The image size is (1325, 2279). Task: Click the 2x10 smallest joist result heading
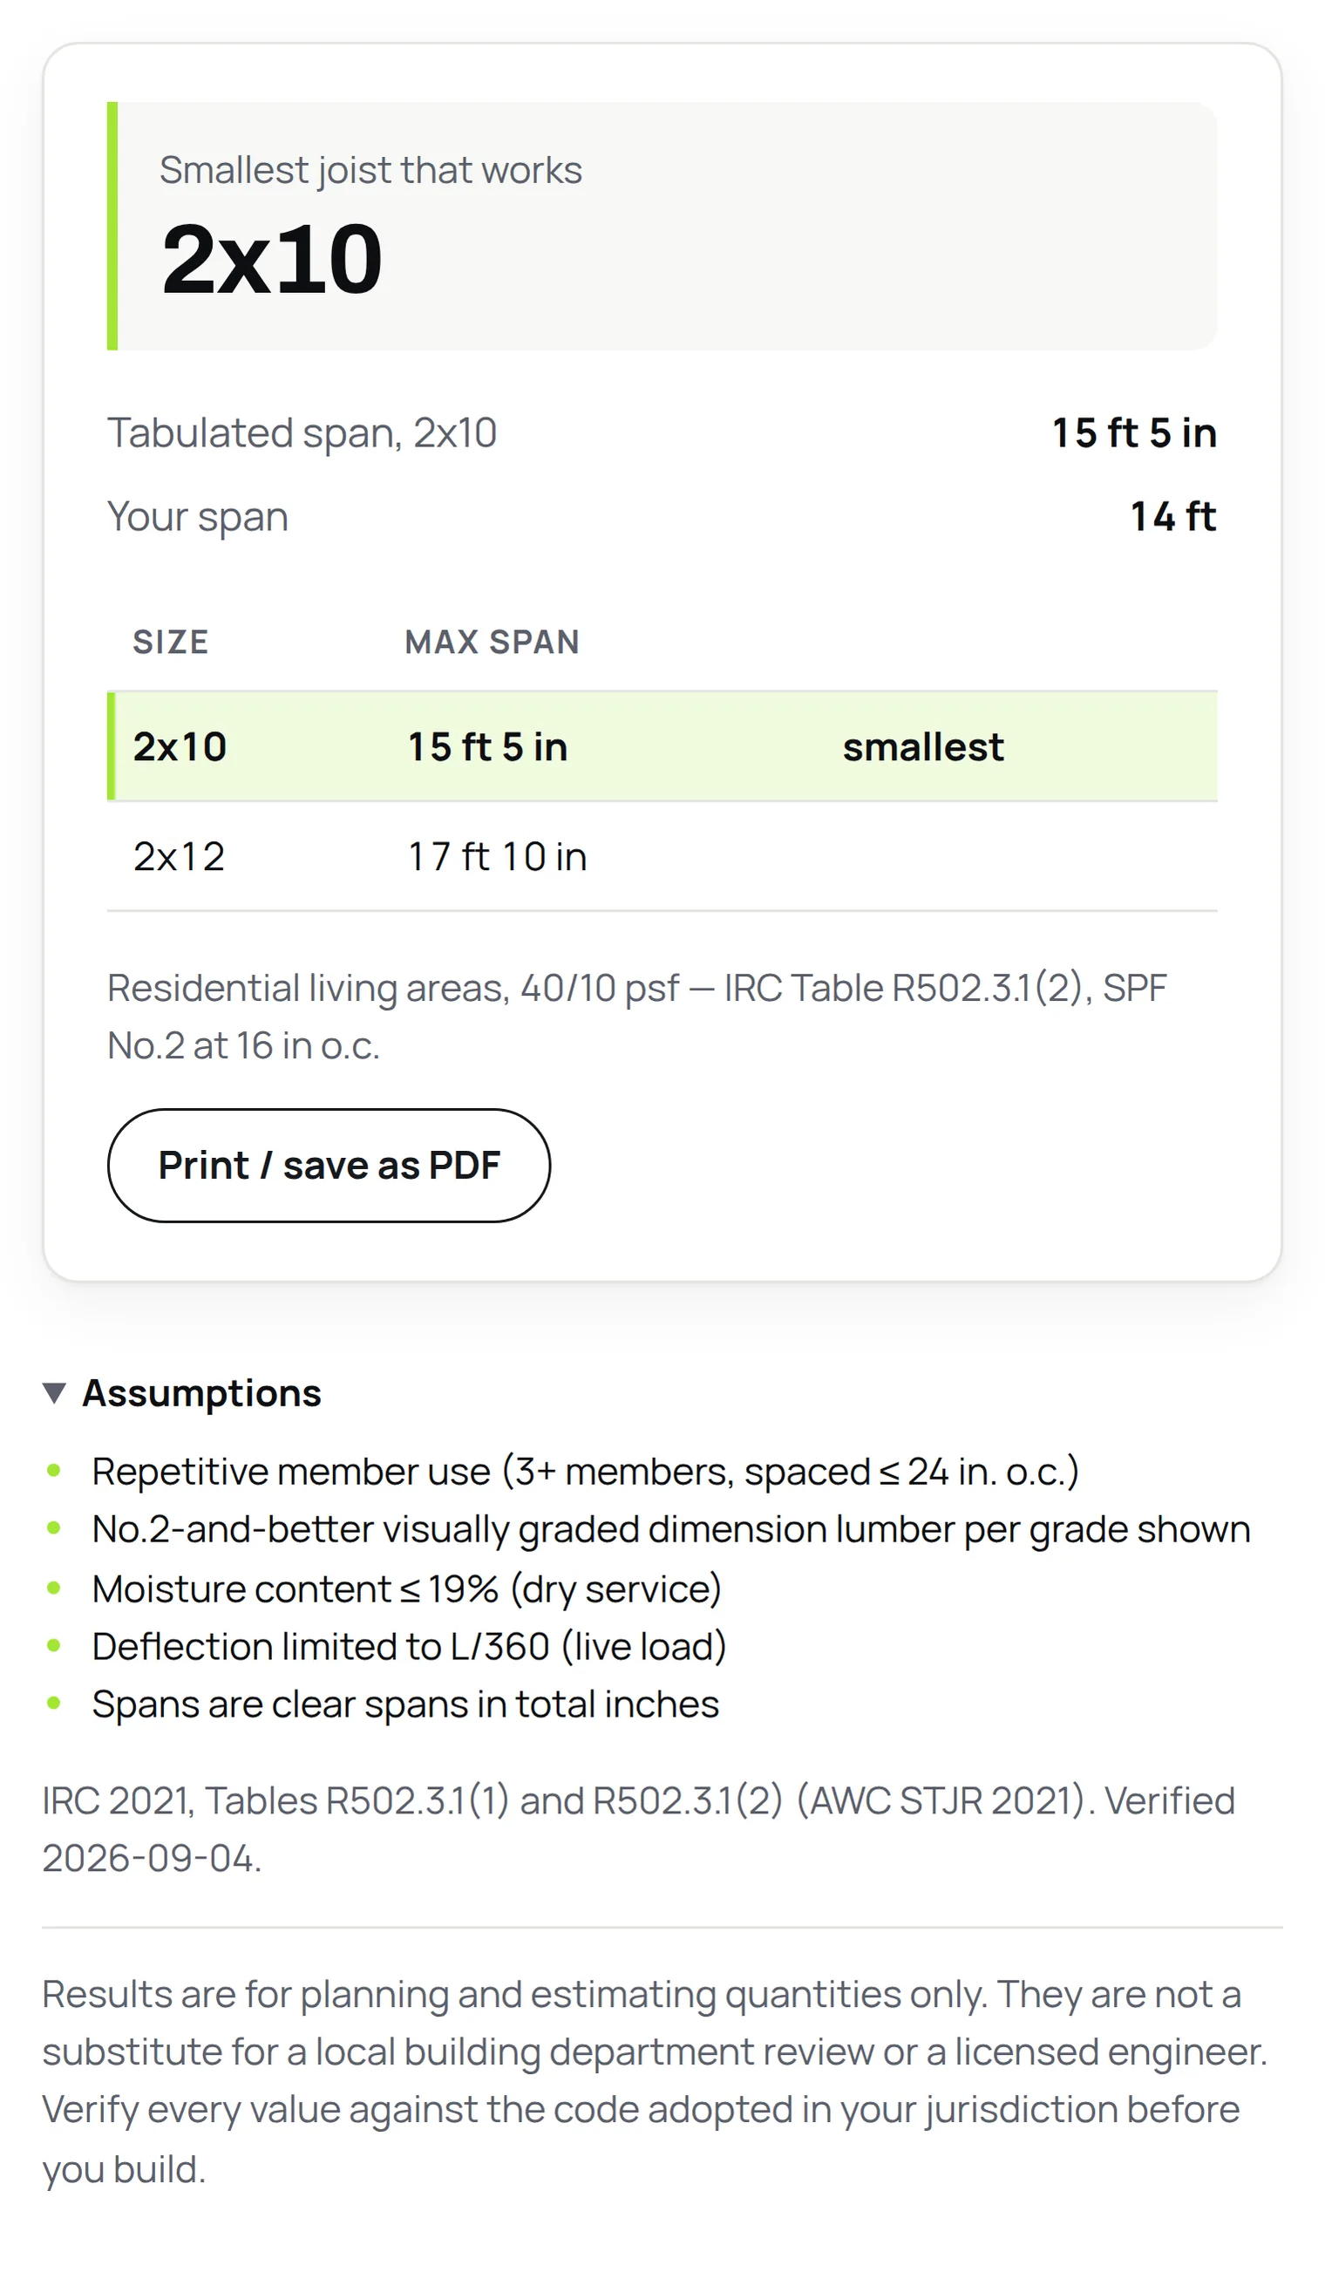tap(271, 260)
